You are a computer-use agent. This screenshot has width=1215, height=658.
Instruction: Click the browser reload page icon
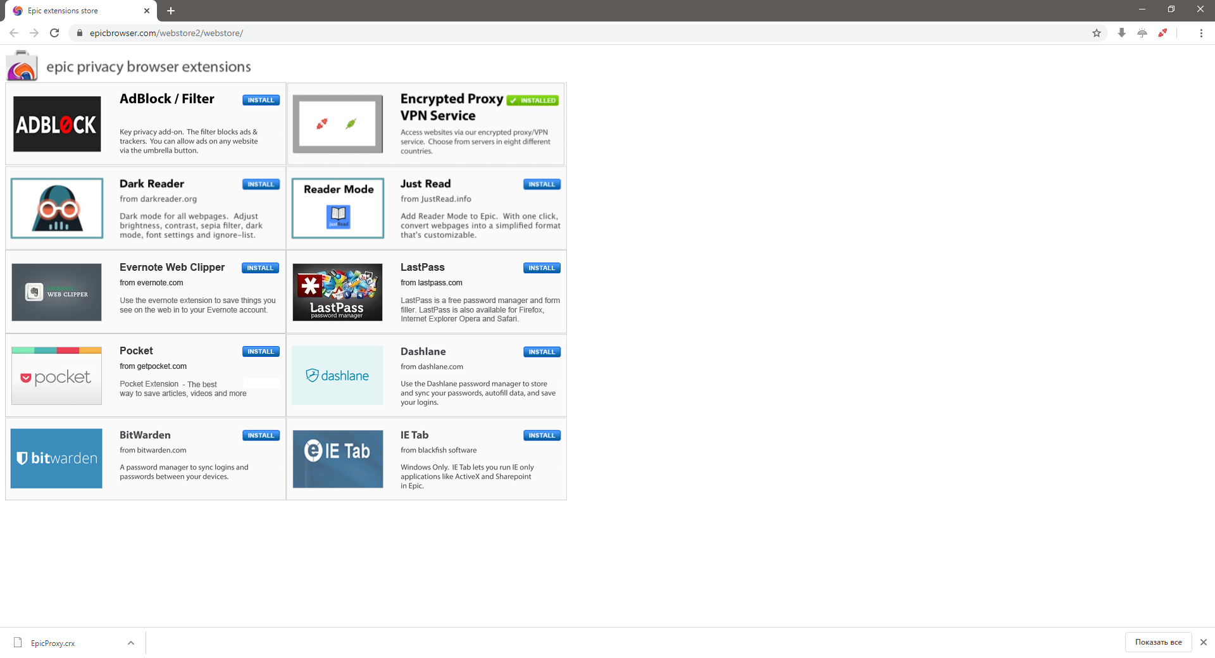pos(54,33)
